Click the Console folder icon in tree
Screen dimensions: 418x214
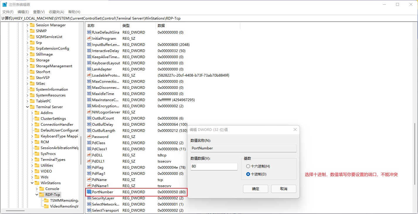pos(42,189)
